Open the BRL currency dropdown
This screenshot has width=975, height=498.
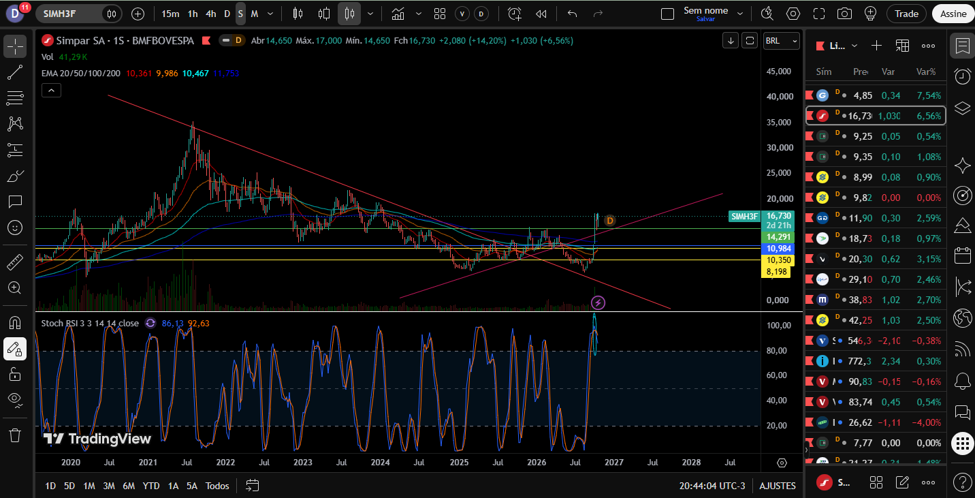pyautogui.click(x=781, y=41)
